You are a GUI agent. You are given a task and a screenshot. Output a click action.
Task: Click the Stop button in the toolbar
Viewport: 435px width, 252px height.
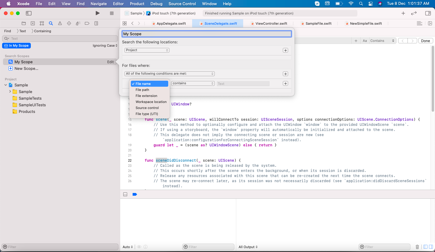pyautogui.click(x=111, y=13)
